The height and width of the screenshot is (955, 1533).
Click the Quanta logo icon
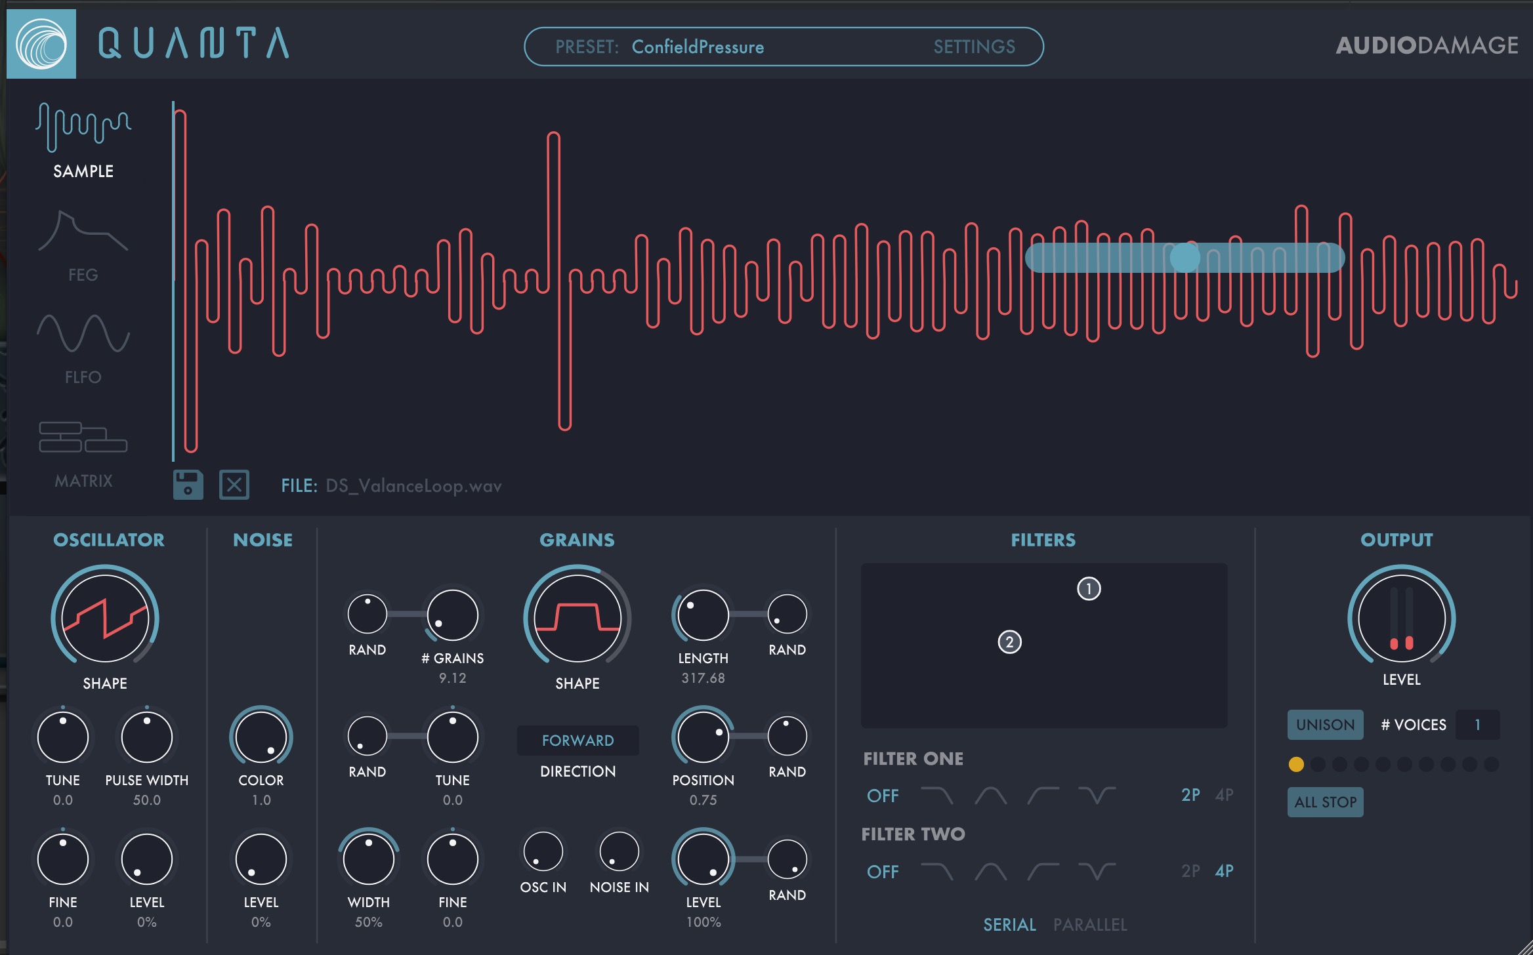coord(41,44)
